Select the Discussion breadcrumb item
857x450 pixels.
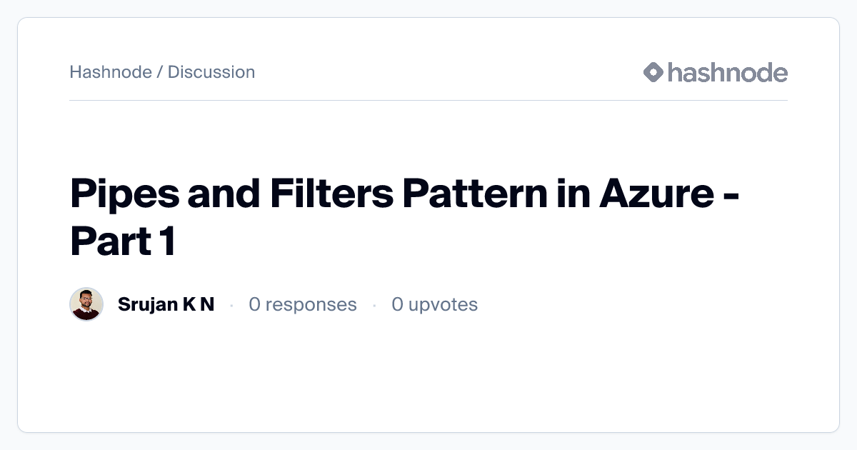coord(211,72)
